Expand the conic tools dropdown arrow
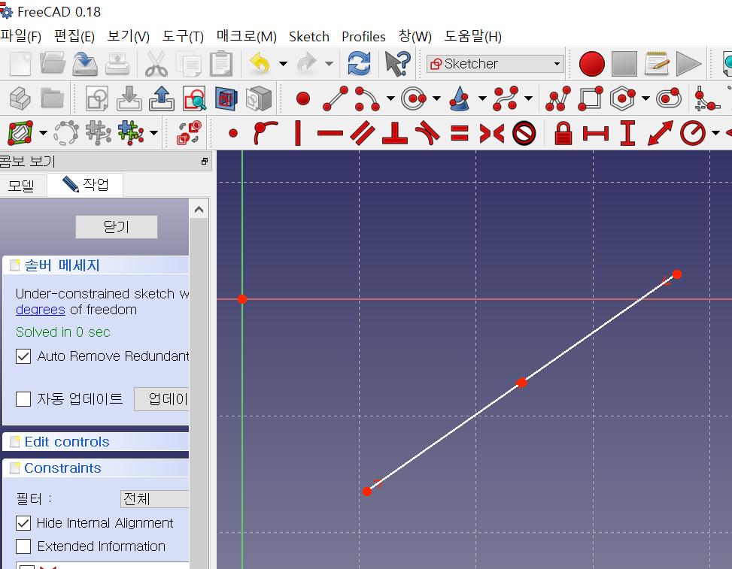Viewport: 732px width, 569px height. (x=482, y=98)
